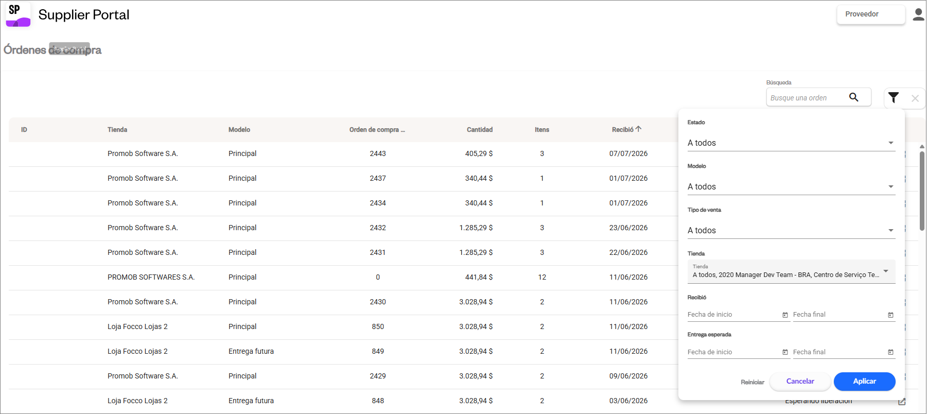Screen dimensions: 927x414
Task: Open calendar for Recibió Fecha final
Action: coord(890,315)
